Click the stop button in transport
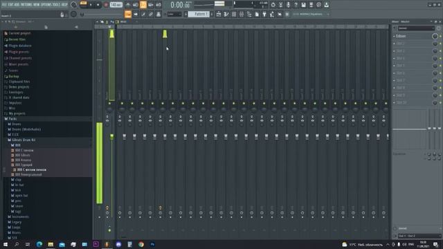The image size is (443, 249). pyautogui.click(x=98, y=5)
